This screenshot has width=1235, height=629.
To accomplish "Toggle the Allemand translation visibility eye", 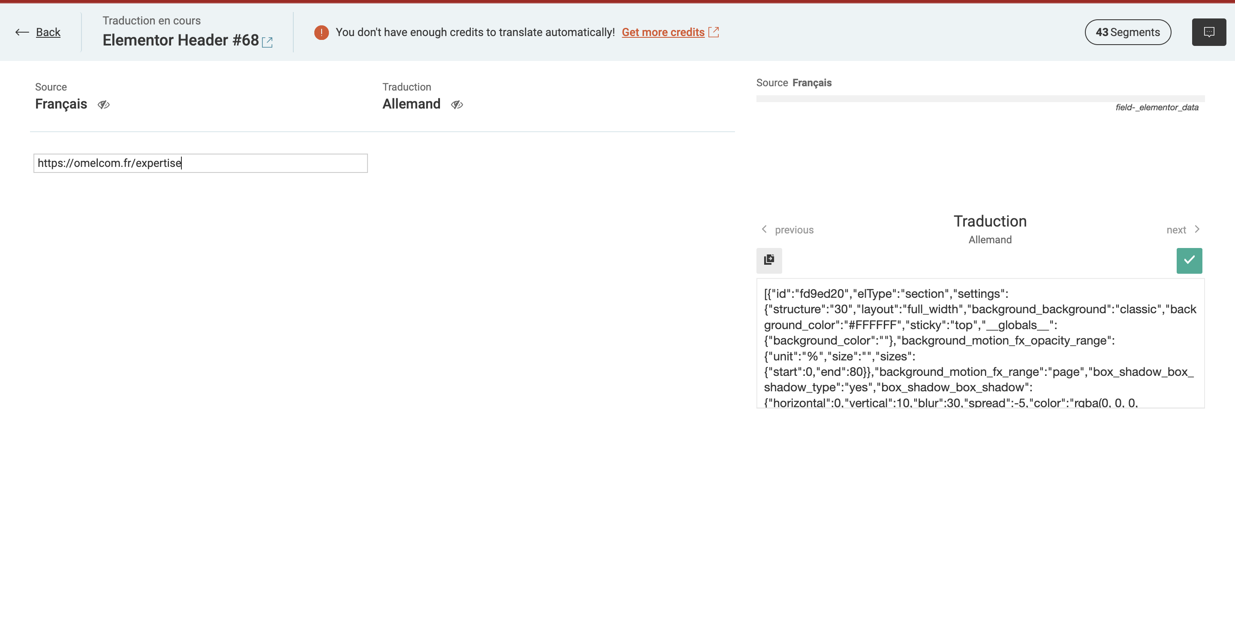I will click(457, 105).
